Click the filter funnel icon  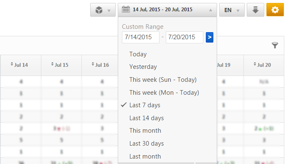(x=275, y=45)
